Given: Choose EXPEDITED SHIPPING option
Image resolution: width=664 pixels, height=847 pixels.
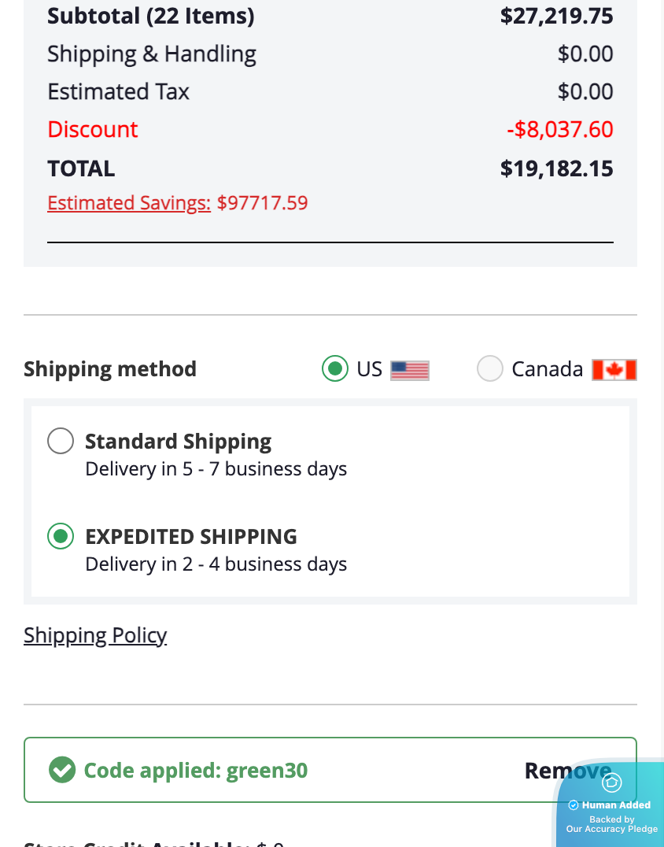Looking at the screenshot, I should click(61, 536).
